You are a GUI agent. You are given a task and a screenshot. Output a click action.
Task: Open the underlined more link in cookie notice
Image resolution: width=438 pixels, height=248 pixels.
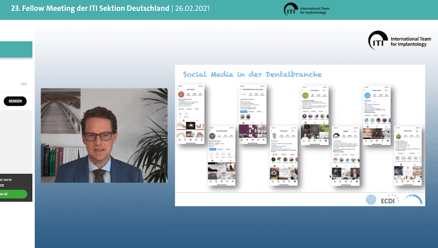[2, 185]
